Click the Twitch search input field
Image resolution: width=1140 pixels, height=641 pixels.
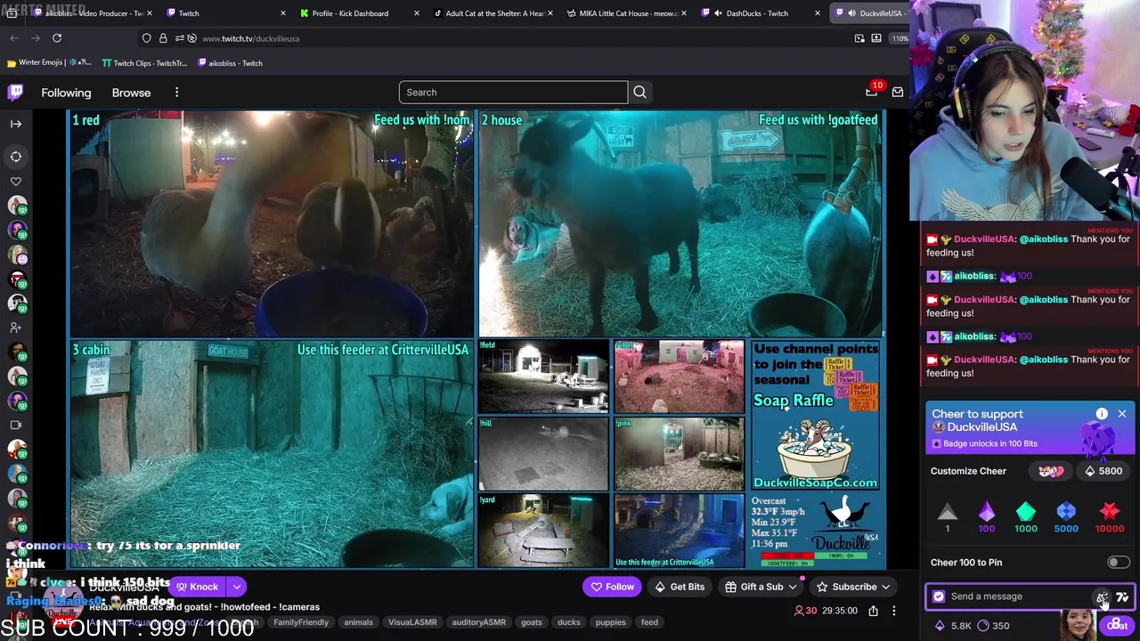[x=513, y=93]
